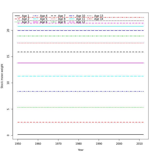Click the Age 13 dotted legend line sample
The height and width of the screenshot is (155, 155).
(90, 16)
